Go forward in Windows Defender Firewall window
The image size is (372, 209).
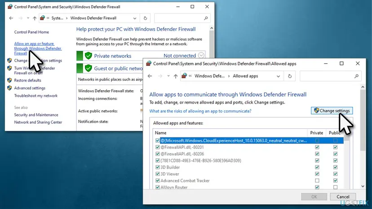[x=20, y=18]
